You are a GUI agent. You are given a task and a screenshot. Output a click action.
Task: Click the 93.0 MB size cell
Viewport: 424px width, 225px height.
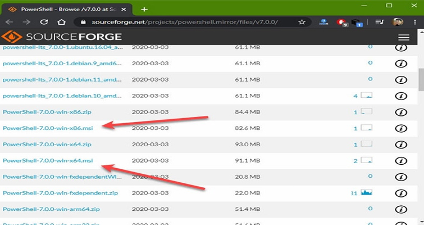coord(248,145)
